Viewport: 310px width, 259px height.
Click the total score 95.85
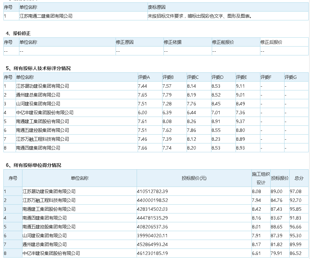(296, 209)
